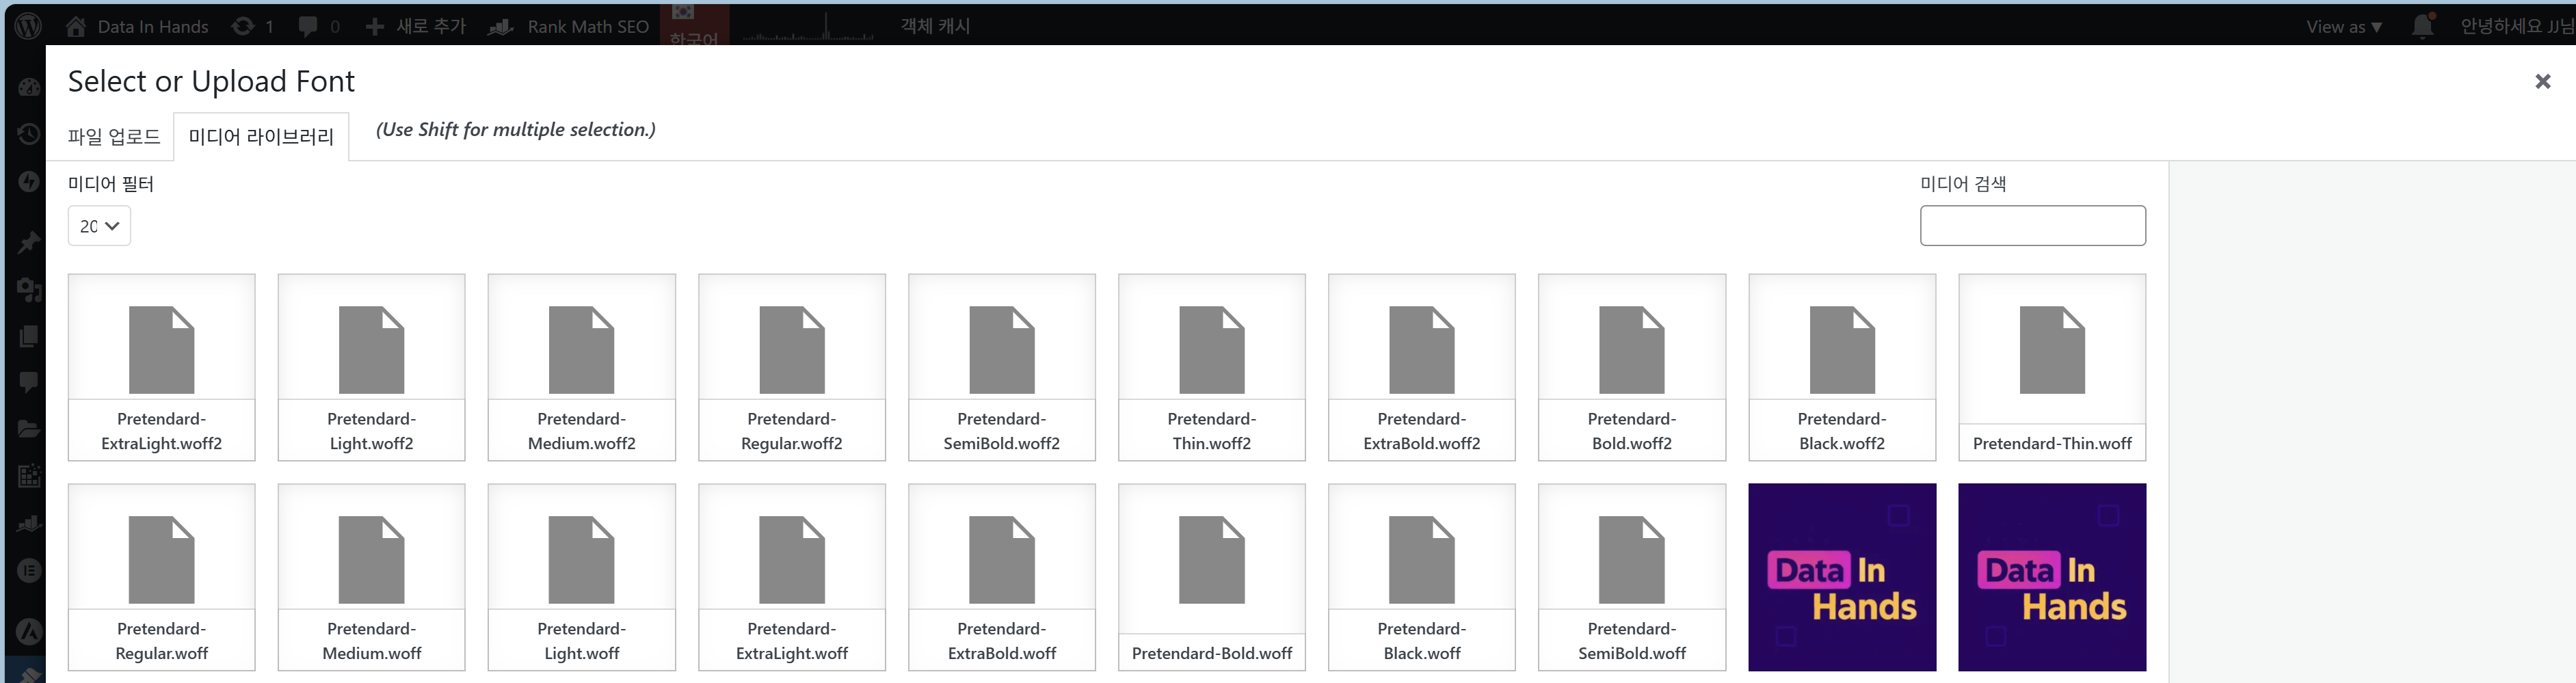Click the WordPress logo icon
The width and height of the screenshot is (2576, 683).
28,26
